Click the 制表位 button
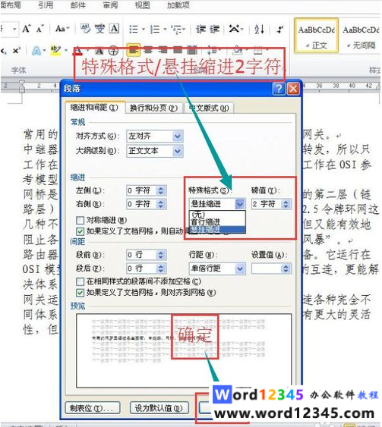This screenshot has width=382, height=427. [93, 408]
